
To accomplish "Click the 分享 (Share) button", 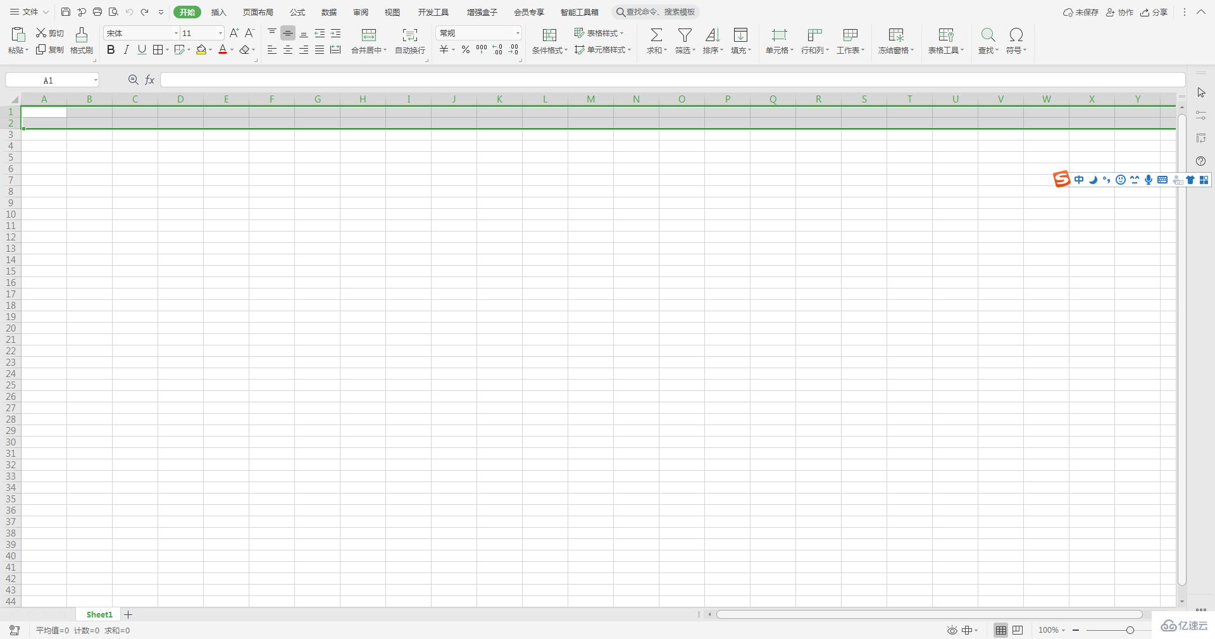I will [x=1154, y=12].
